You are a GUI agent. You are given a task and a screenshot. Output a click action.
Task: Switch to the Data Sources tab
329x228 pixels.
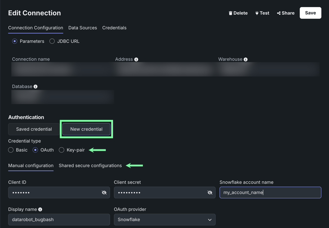[82, 28]
